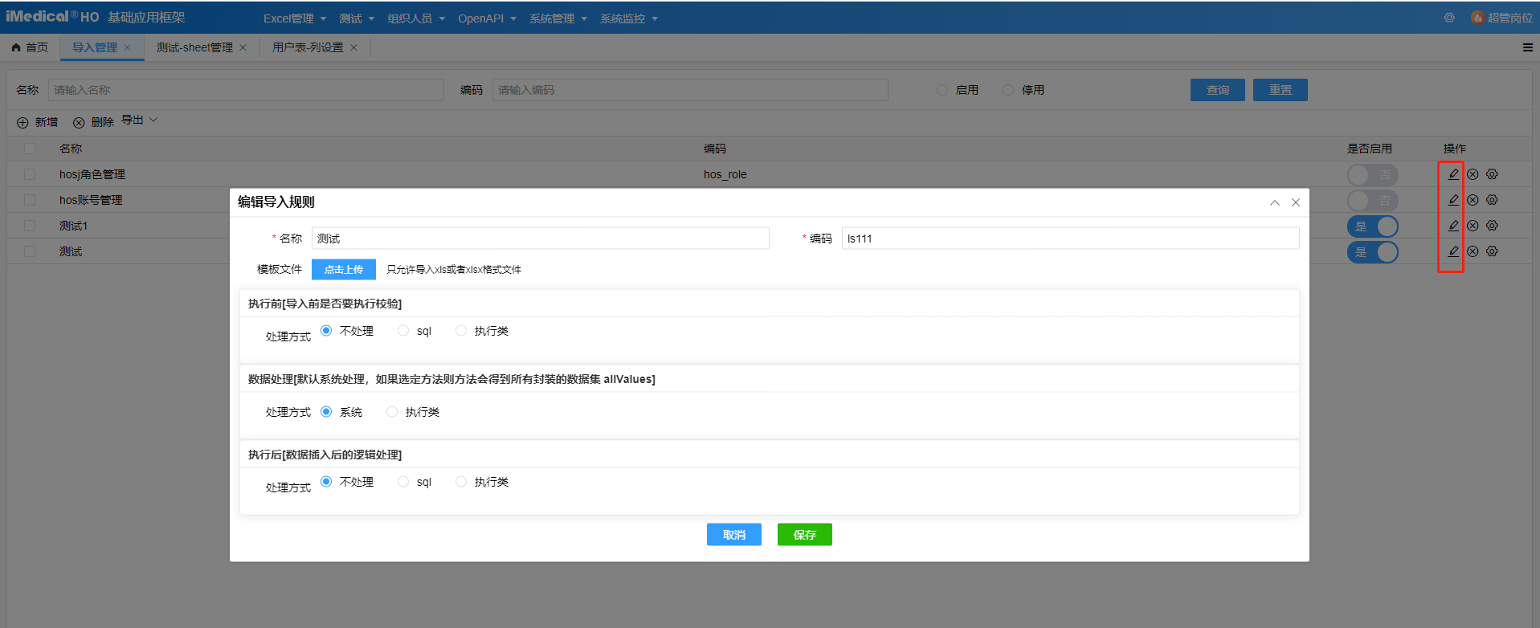Screen dimensions: 1540x628
Task: Click the delete icon in hosj角色管理 row
Action: tap(1473, 174)
